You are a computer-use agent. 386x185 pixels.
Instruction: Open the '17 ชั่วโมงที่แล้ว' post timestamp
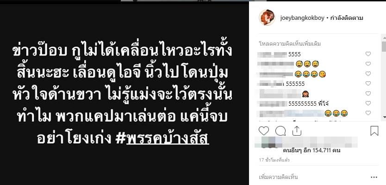[x=274, y=160]
